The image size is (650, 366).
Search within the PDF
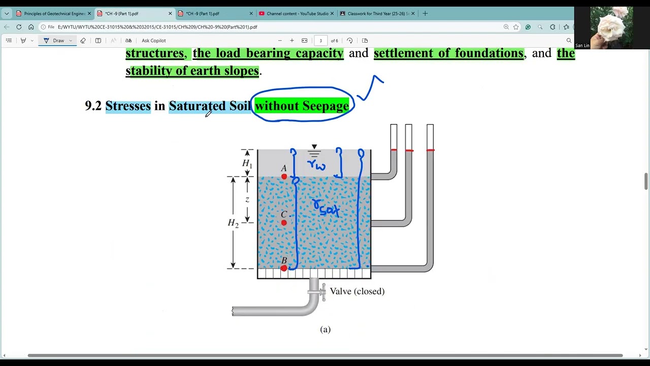click(569, 41)
